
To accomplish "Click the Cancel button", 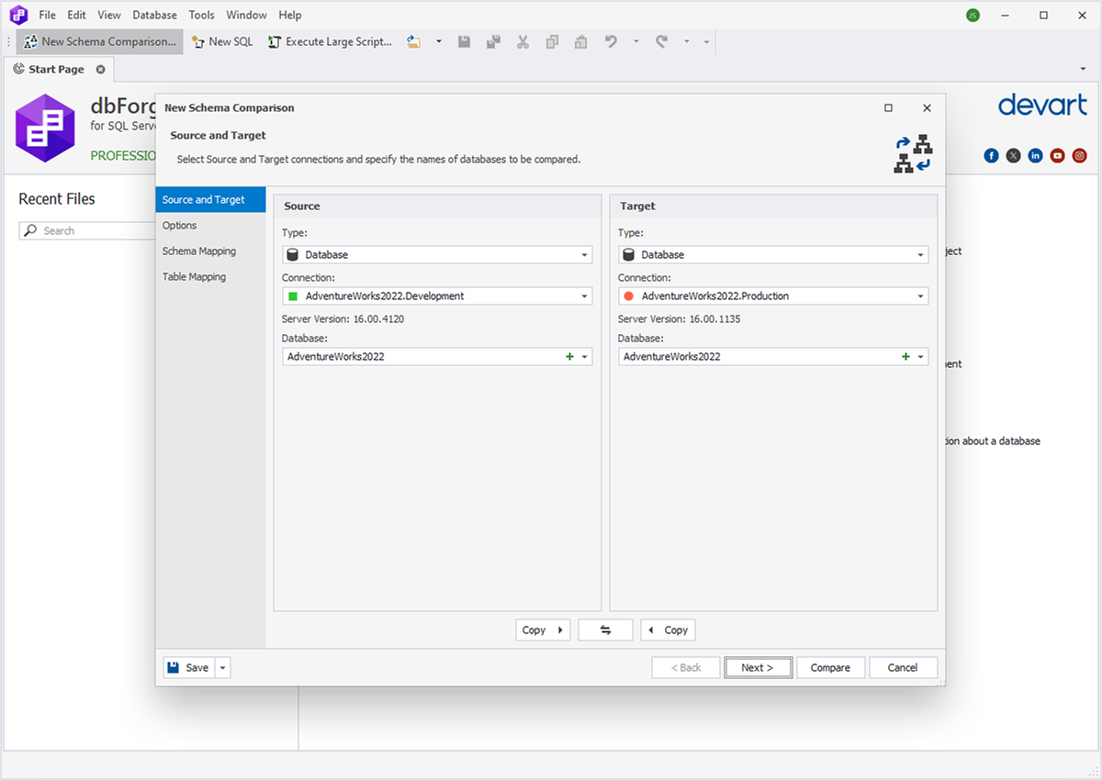I will (903, 667).
